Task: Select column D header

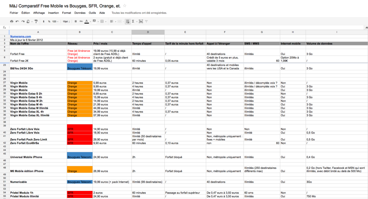Action: pos(148,32)
